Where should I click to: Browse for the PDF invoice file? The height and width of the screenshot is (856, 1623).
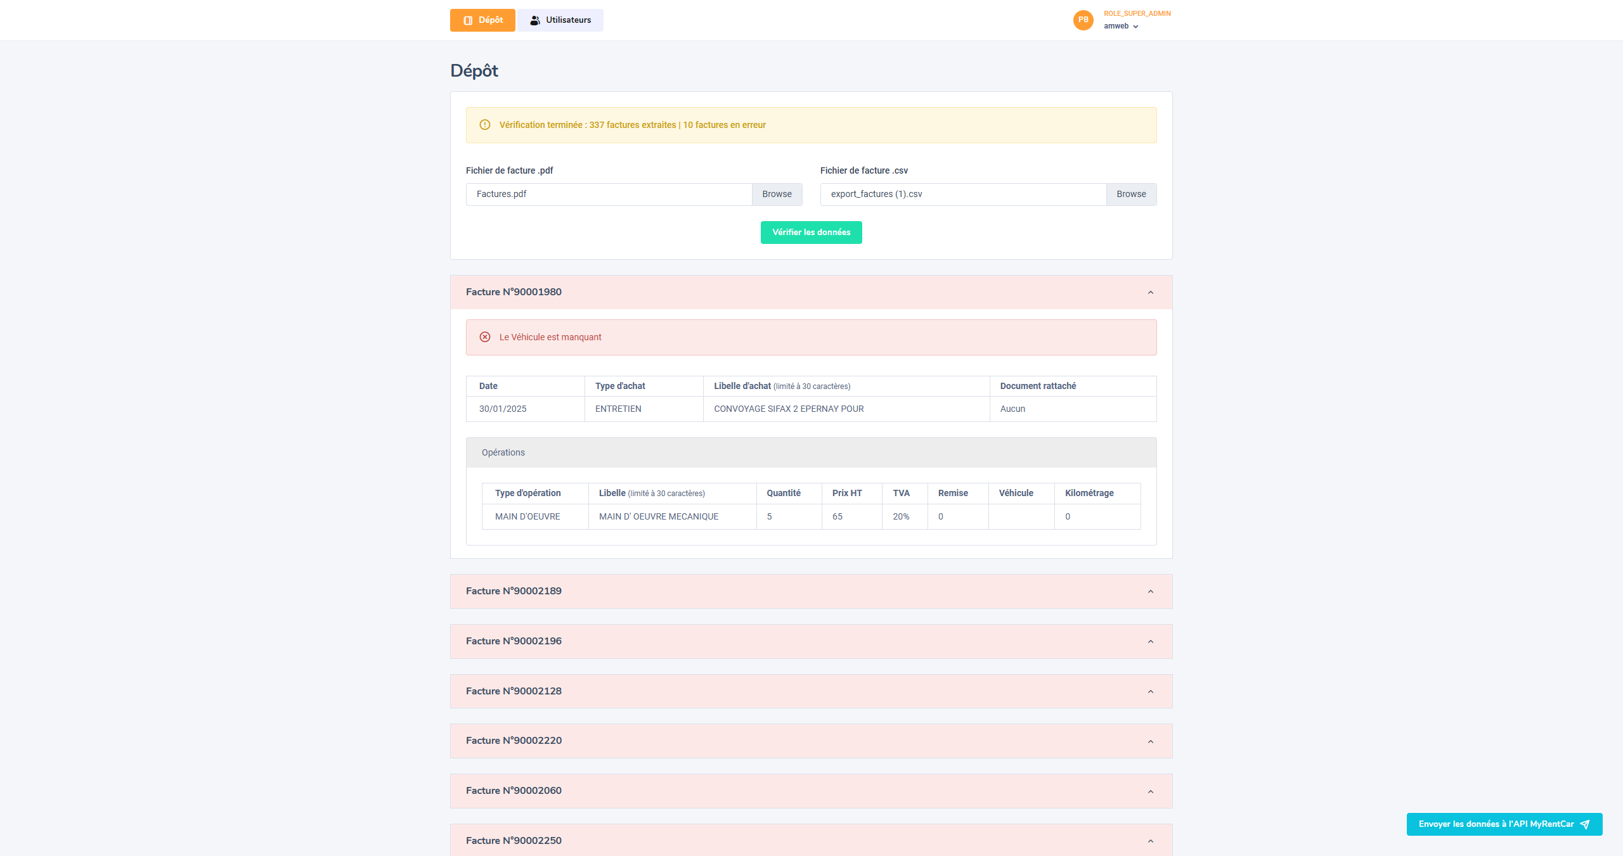tap(777, 195)
